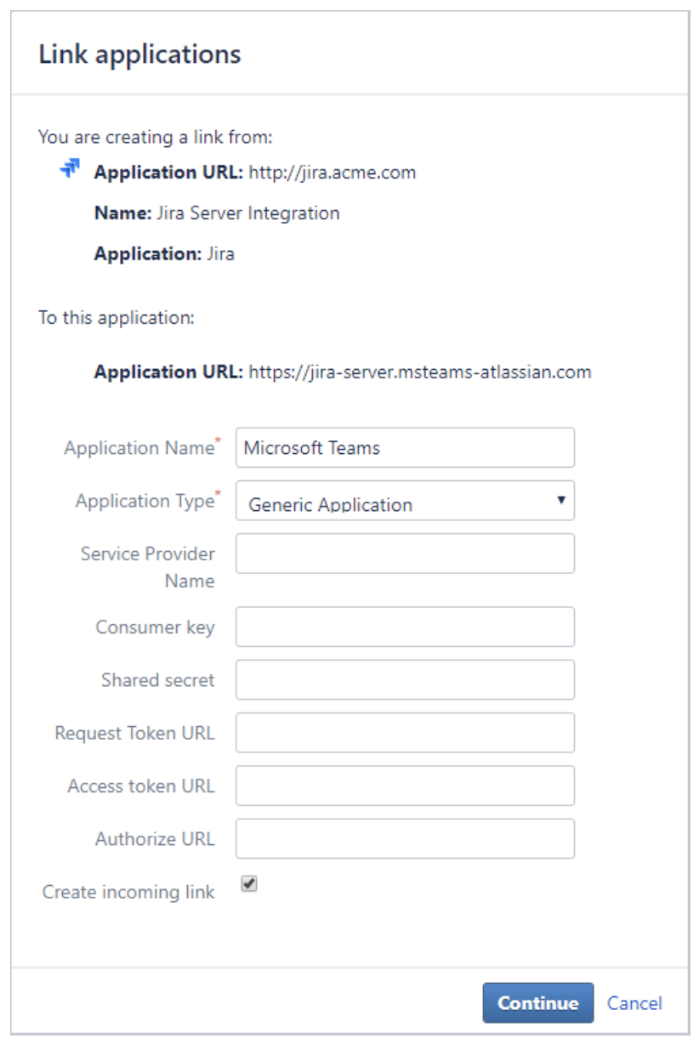Click inside Service Provider Name field

[405, 553]
